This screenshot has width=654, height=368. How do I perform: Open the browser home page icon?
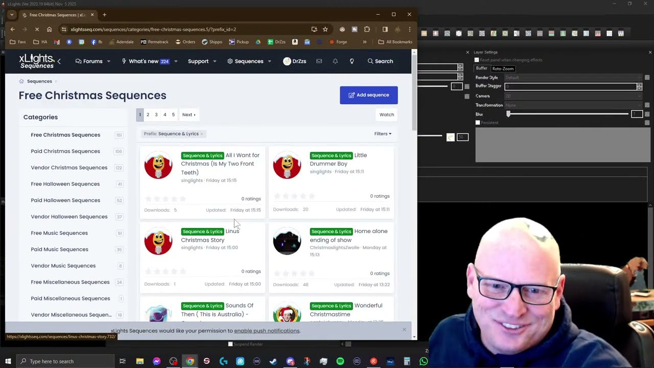coord(49,29)
